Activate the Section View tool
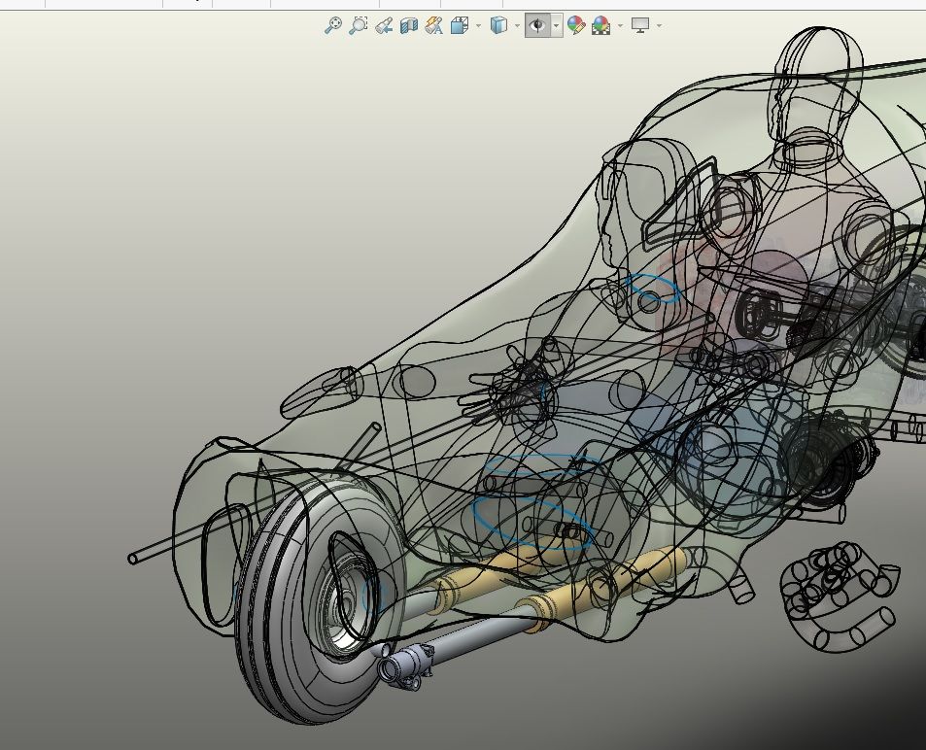 click(409, 26)
